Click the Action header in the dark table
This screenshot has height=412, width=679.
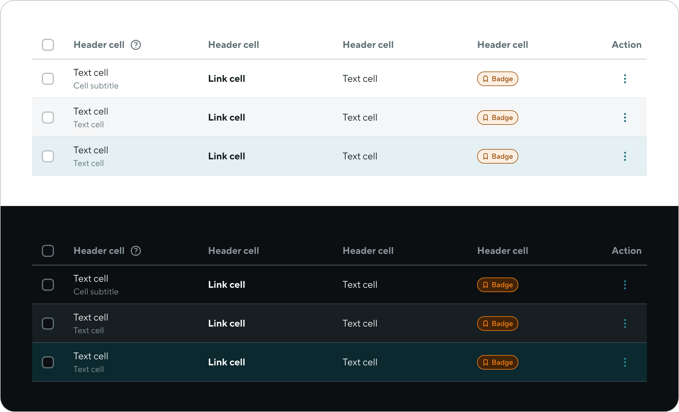[x=627, y=251]
